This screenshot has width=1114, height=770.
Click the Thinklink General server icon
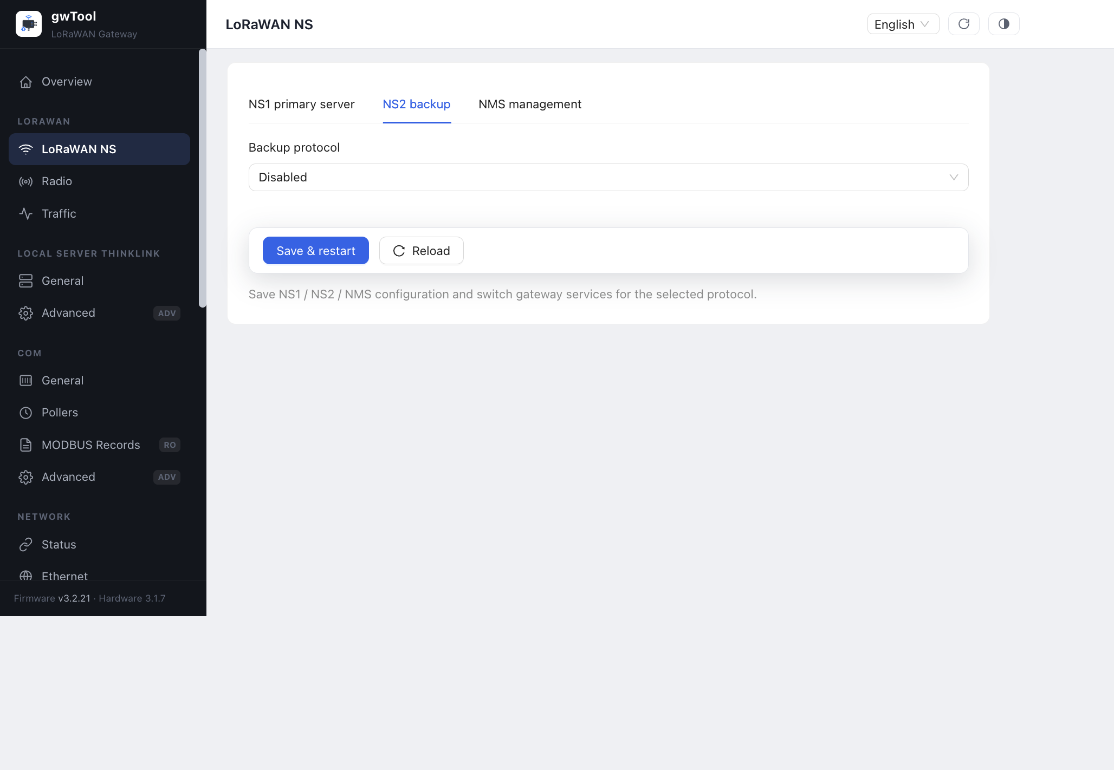coord(25,281)
